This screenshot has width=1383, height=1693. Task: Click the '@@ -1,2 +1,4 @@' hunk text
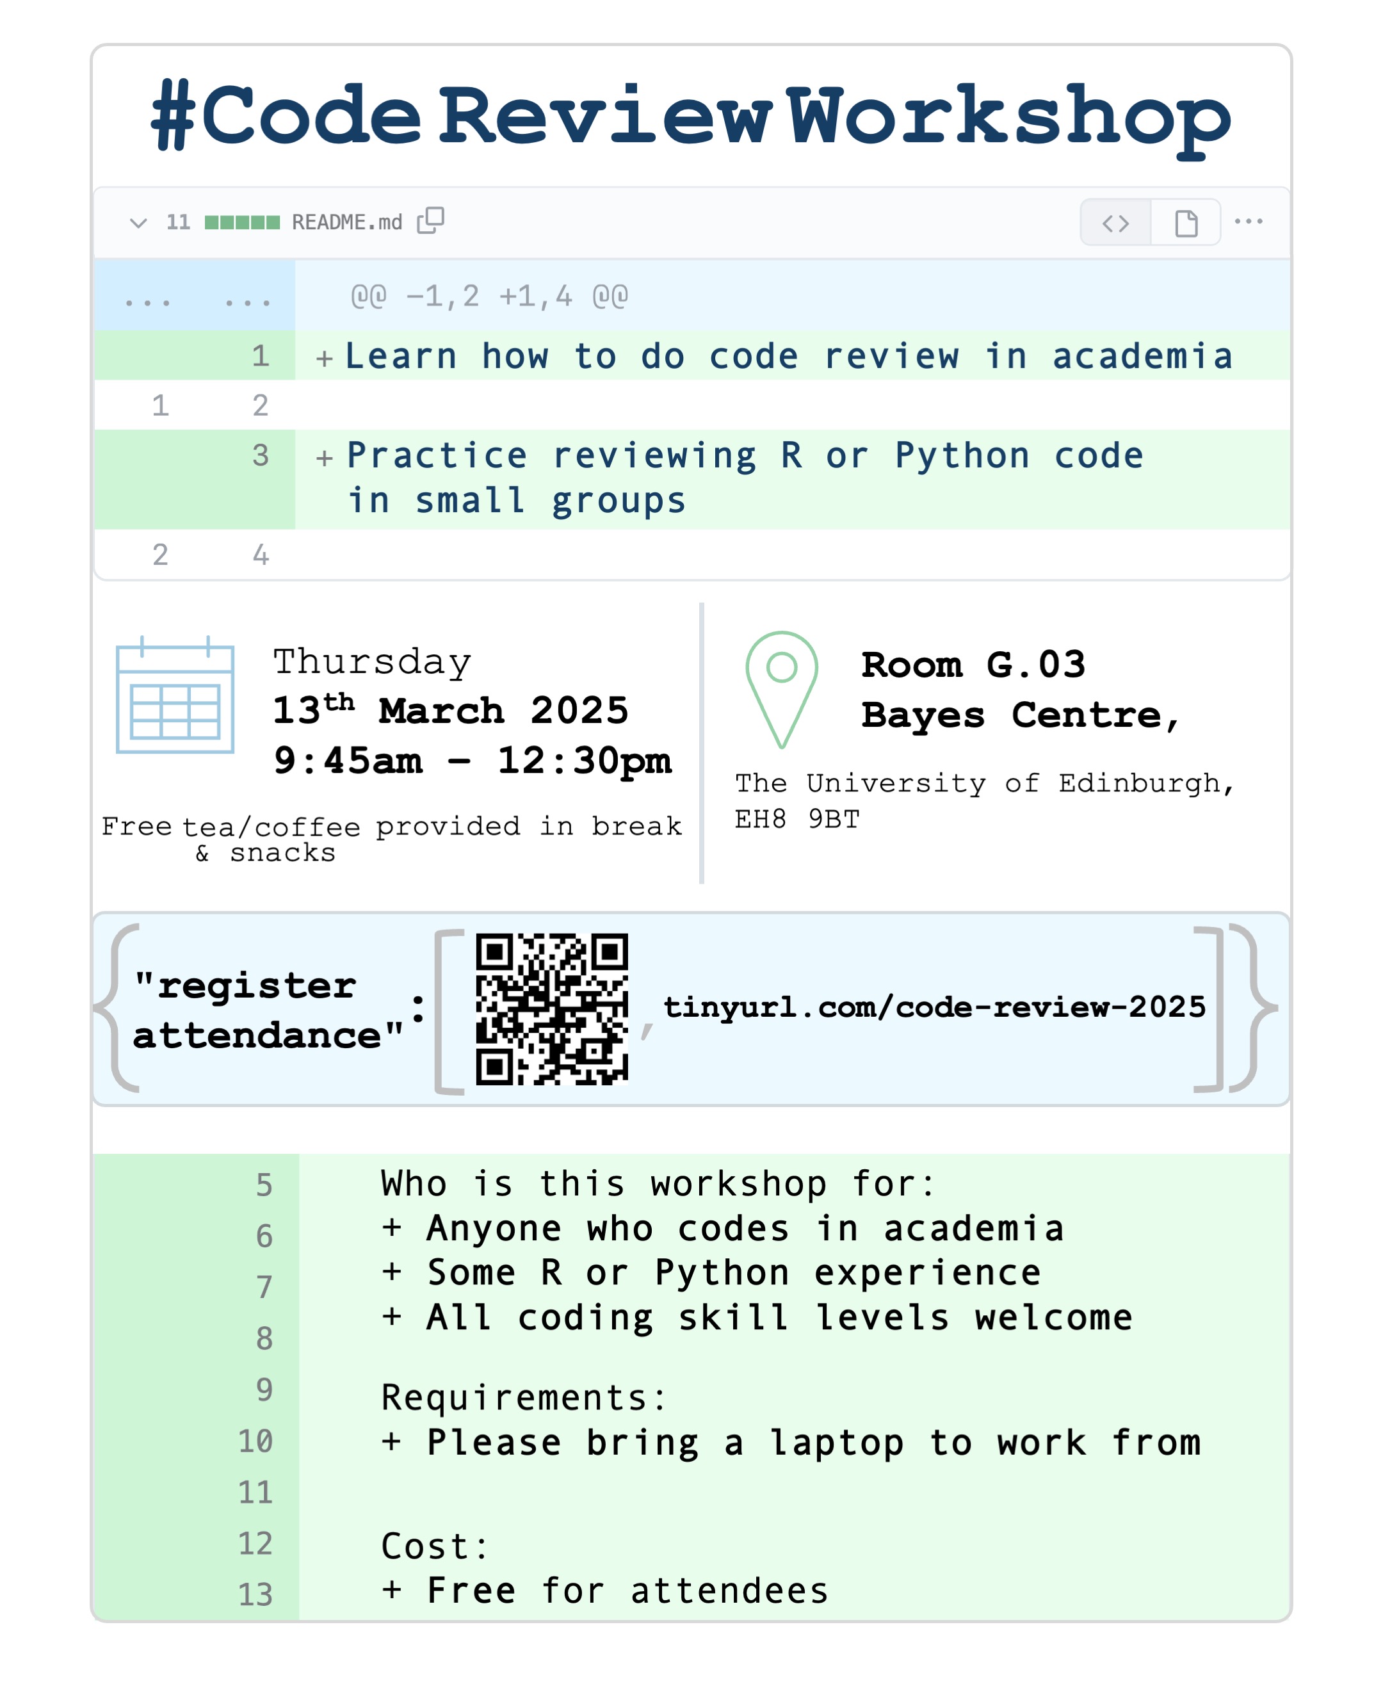[489, 296]
